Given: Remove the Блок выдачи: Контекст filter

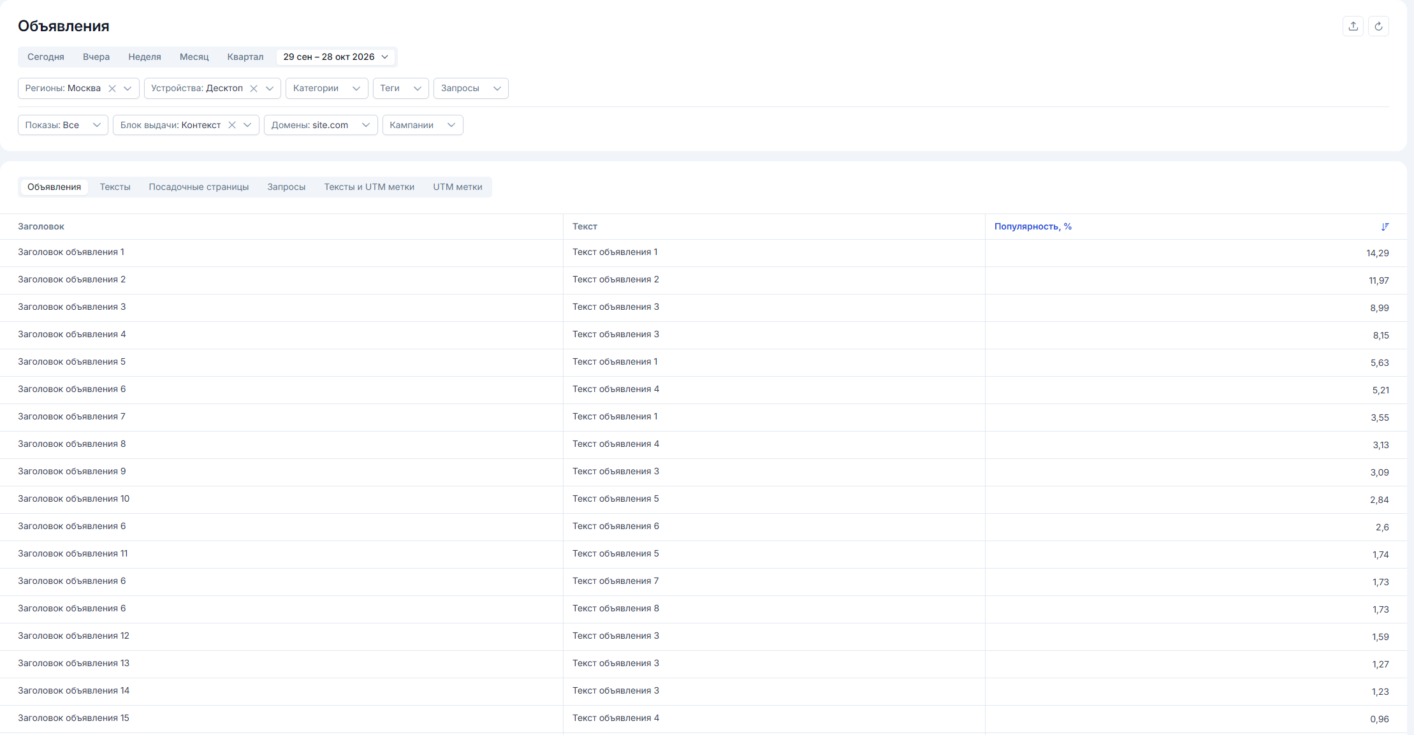Looking at the screenshot, I should [232, 125].
